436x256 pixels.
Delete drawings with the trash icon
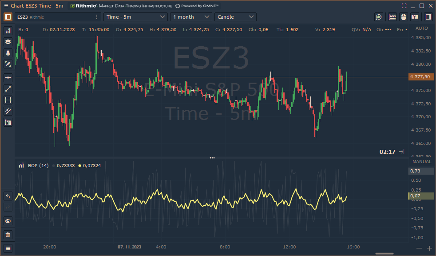click(8, 234)
